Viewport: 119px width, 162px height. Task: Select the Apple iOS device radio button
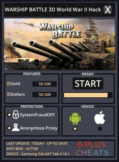(x=100, y=129)
